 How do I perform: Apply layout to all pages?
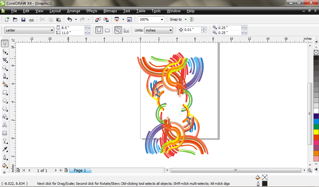coord(118,30)
